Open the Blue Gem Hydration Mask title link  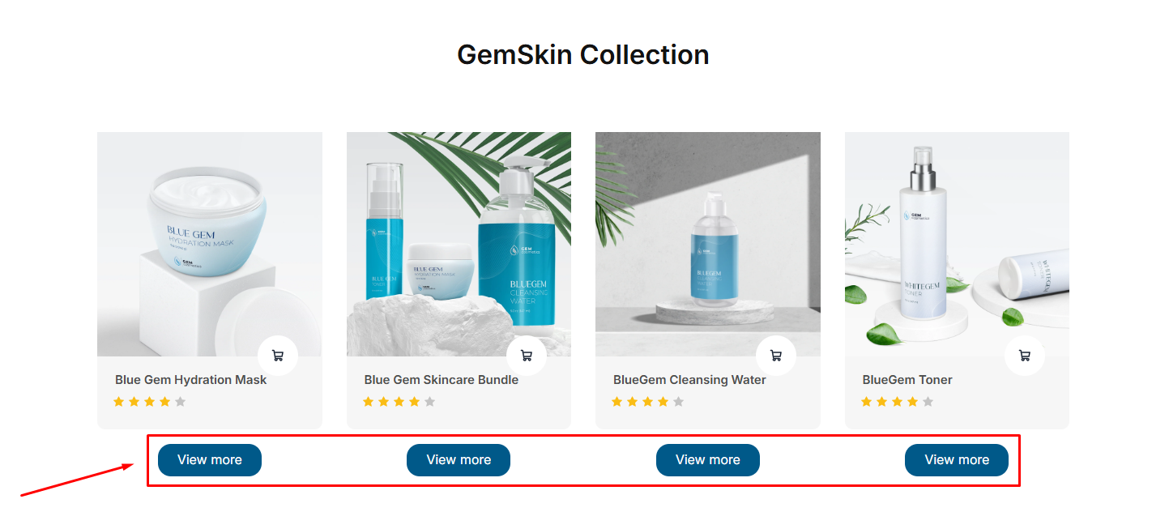tap(191, 380)
